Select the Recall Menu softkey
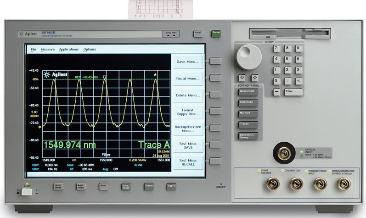 [188, 78]
